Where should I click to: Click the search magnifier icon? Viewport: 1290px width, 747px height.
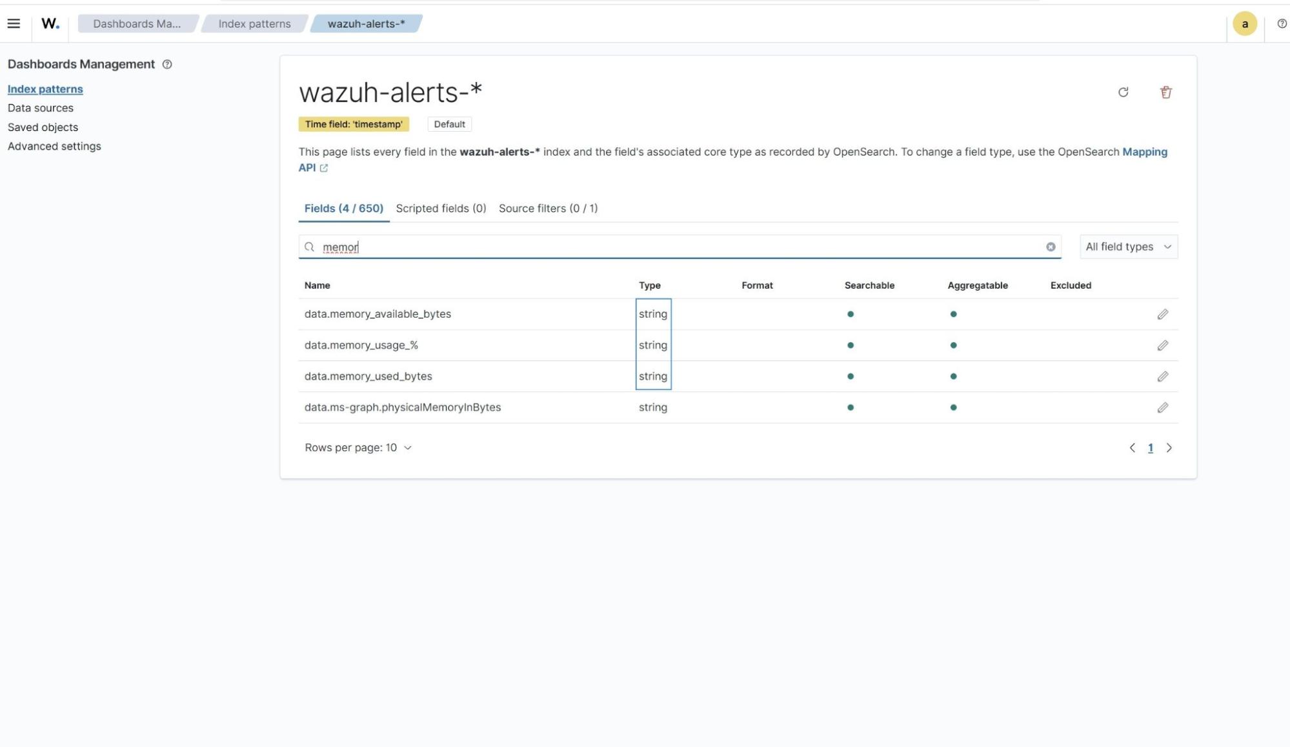click(310, 247)
